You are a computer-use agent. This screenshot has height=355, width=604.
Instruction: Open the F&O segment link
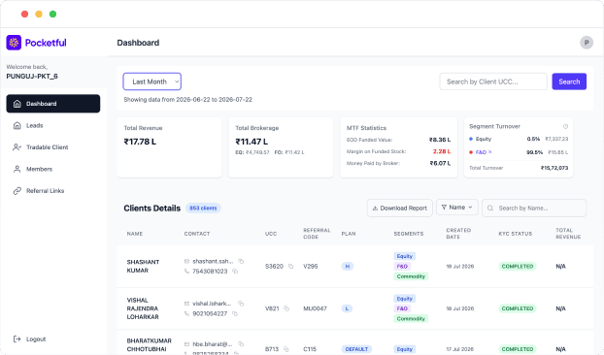[x=483, y=152]
